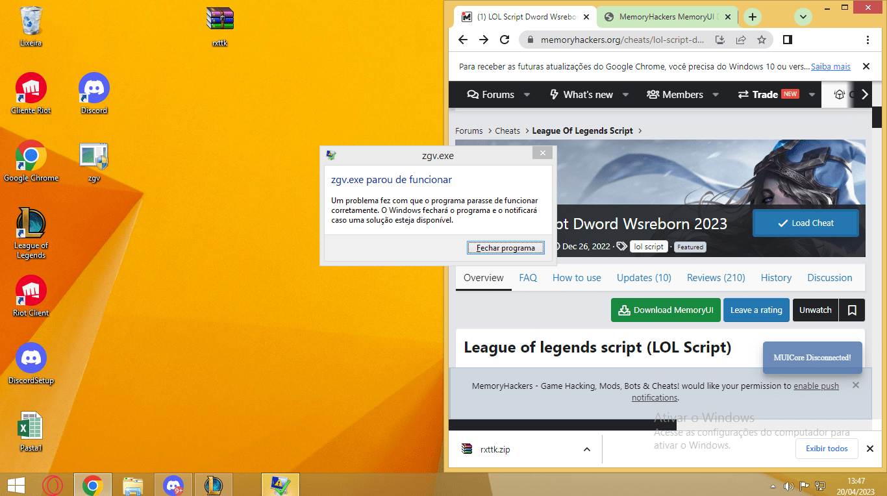Select the DiscordSetup desktop icon
The height and width of the screenshot is (496, 887).
[31, 364]
